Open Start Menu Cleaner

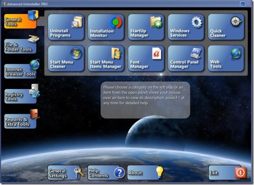(66, 58)
